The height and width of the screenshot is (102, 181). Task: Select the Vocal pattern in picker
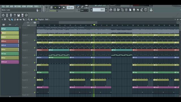(x=10, y=62)
